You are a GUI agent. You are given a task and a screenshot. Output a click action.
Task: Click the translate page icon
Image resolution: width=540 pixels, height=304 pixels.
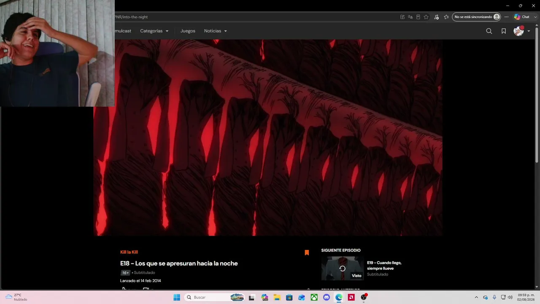(410, 17)
